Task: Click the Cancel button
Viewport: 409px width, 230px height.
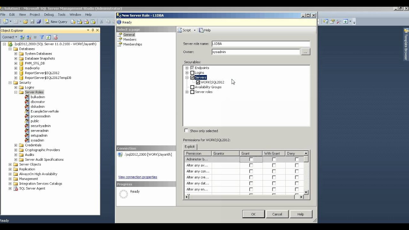Action: [x=277, y=214]
